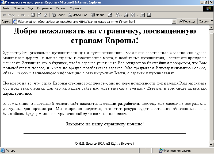Close the Internet Explorer window
Screen dimensions: 214x154
click(x=211, y=2)
